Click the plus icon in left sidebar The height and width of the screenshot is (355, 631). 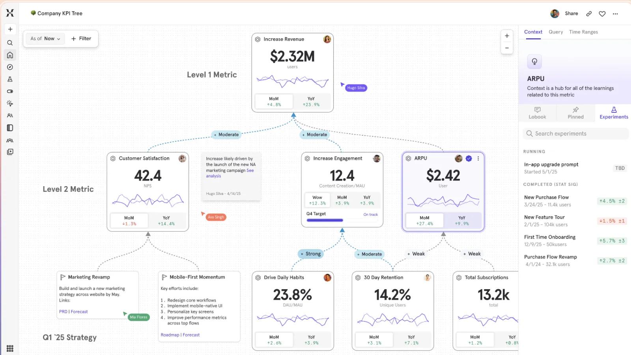click(10, 29)
